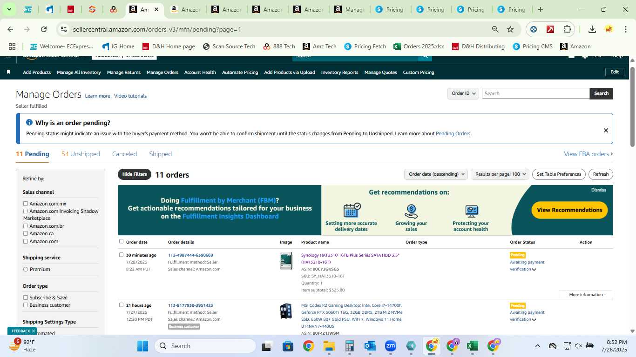Click the Seller Central bookmark flag icon
Viewport: 636px width, 357px height.
[x=8, y=72]
